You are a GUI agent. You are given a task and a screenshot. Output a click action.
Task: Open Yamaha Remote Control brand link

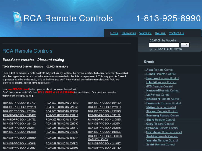click(x=162, y=140)
